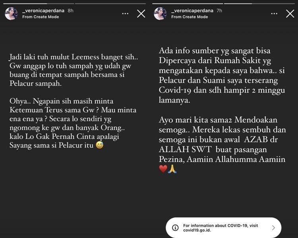The height and width of the screenshot is (238, 298).
Task: Jump to second progress segment on left story
Action: 110,4
